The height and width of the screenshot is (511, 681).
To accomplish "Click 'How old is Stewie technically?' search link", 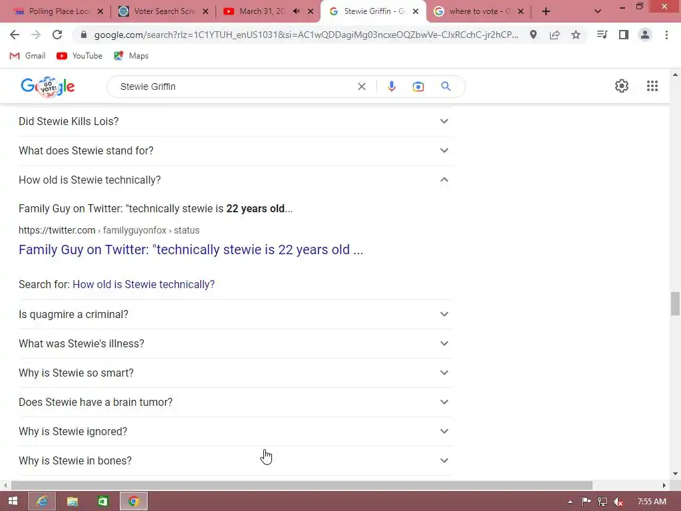I will [x=144, y=284].
